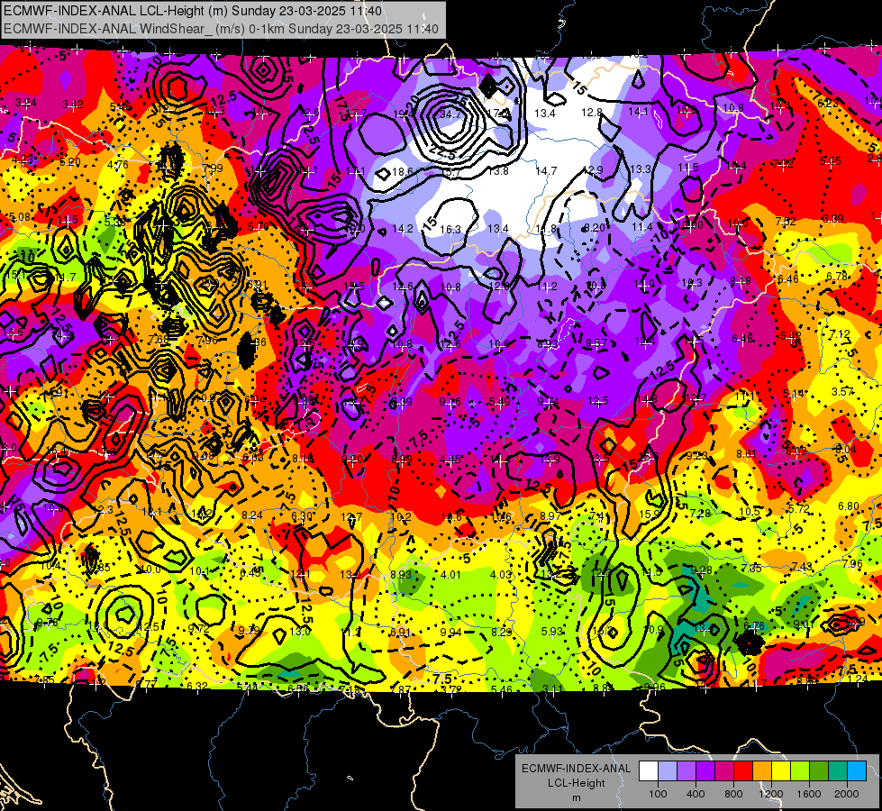Viewport: 882px width, 811px height.
Task: Click the grid value '8.20'
Action: coord(596,227)
